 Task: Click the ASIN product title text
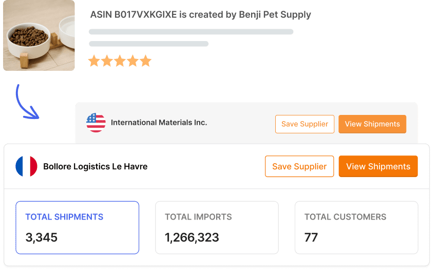click(x=200, y=15)
